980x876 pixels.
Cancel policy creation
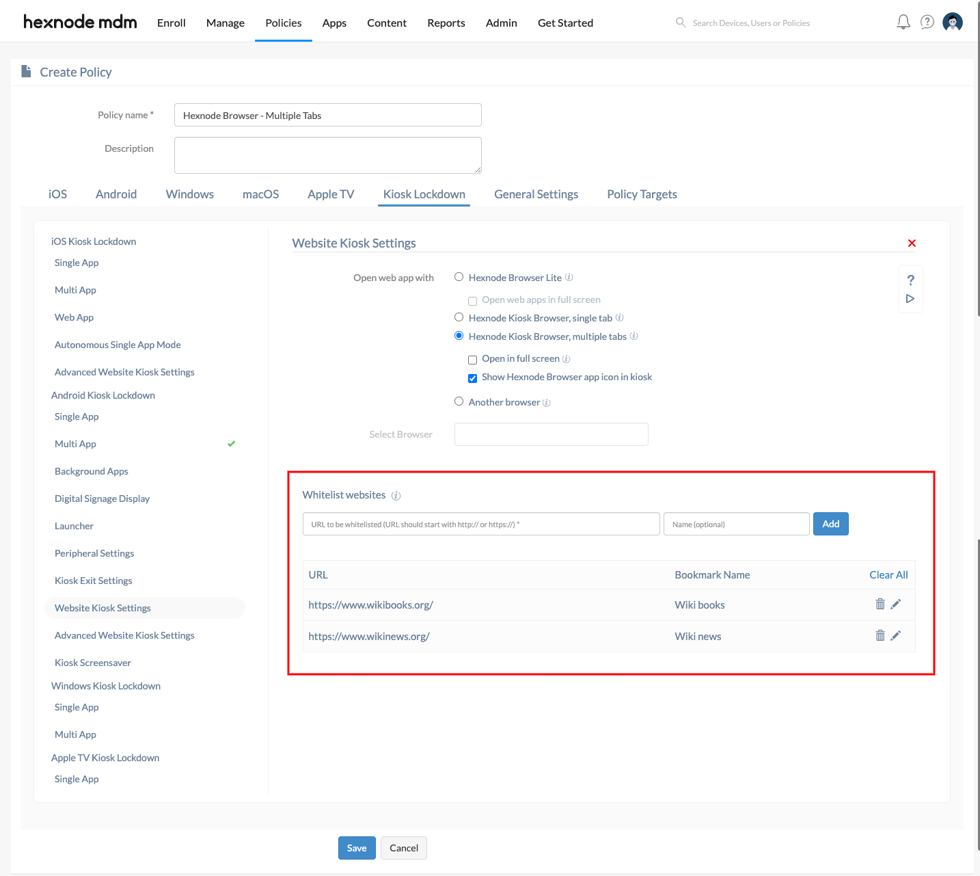tap(404, 848)
